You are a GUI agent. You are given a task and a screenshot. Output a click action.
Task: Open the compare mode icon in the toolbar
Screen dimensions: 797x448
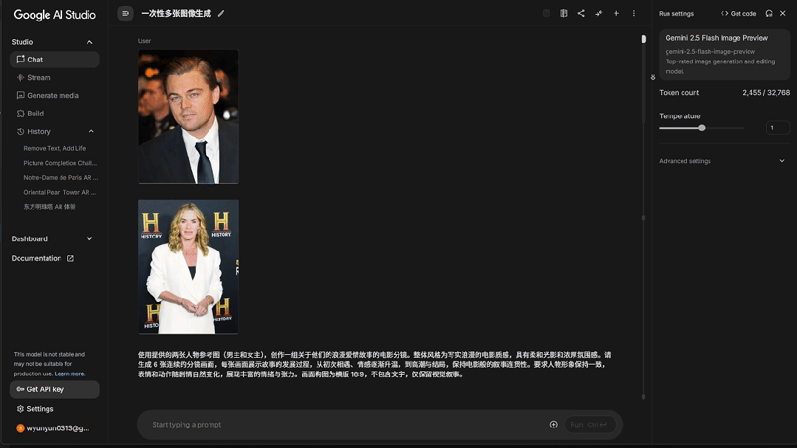click(x=564, y=13)
